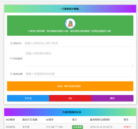The height and width of the screenshot is (129, 138).
Task: Click the orange 选择一种方式进行施舍 button
Action: coord(70,86)
